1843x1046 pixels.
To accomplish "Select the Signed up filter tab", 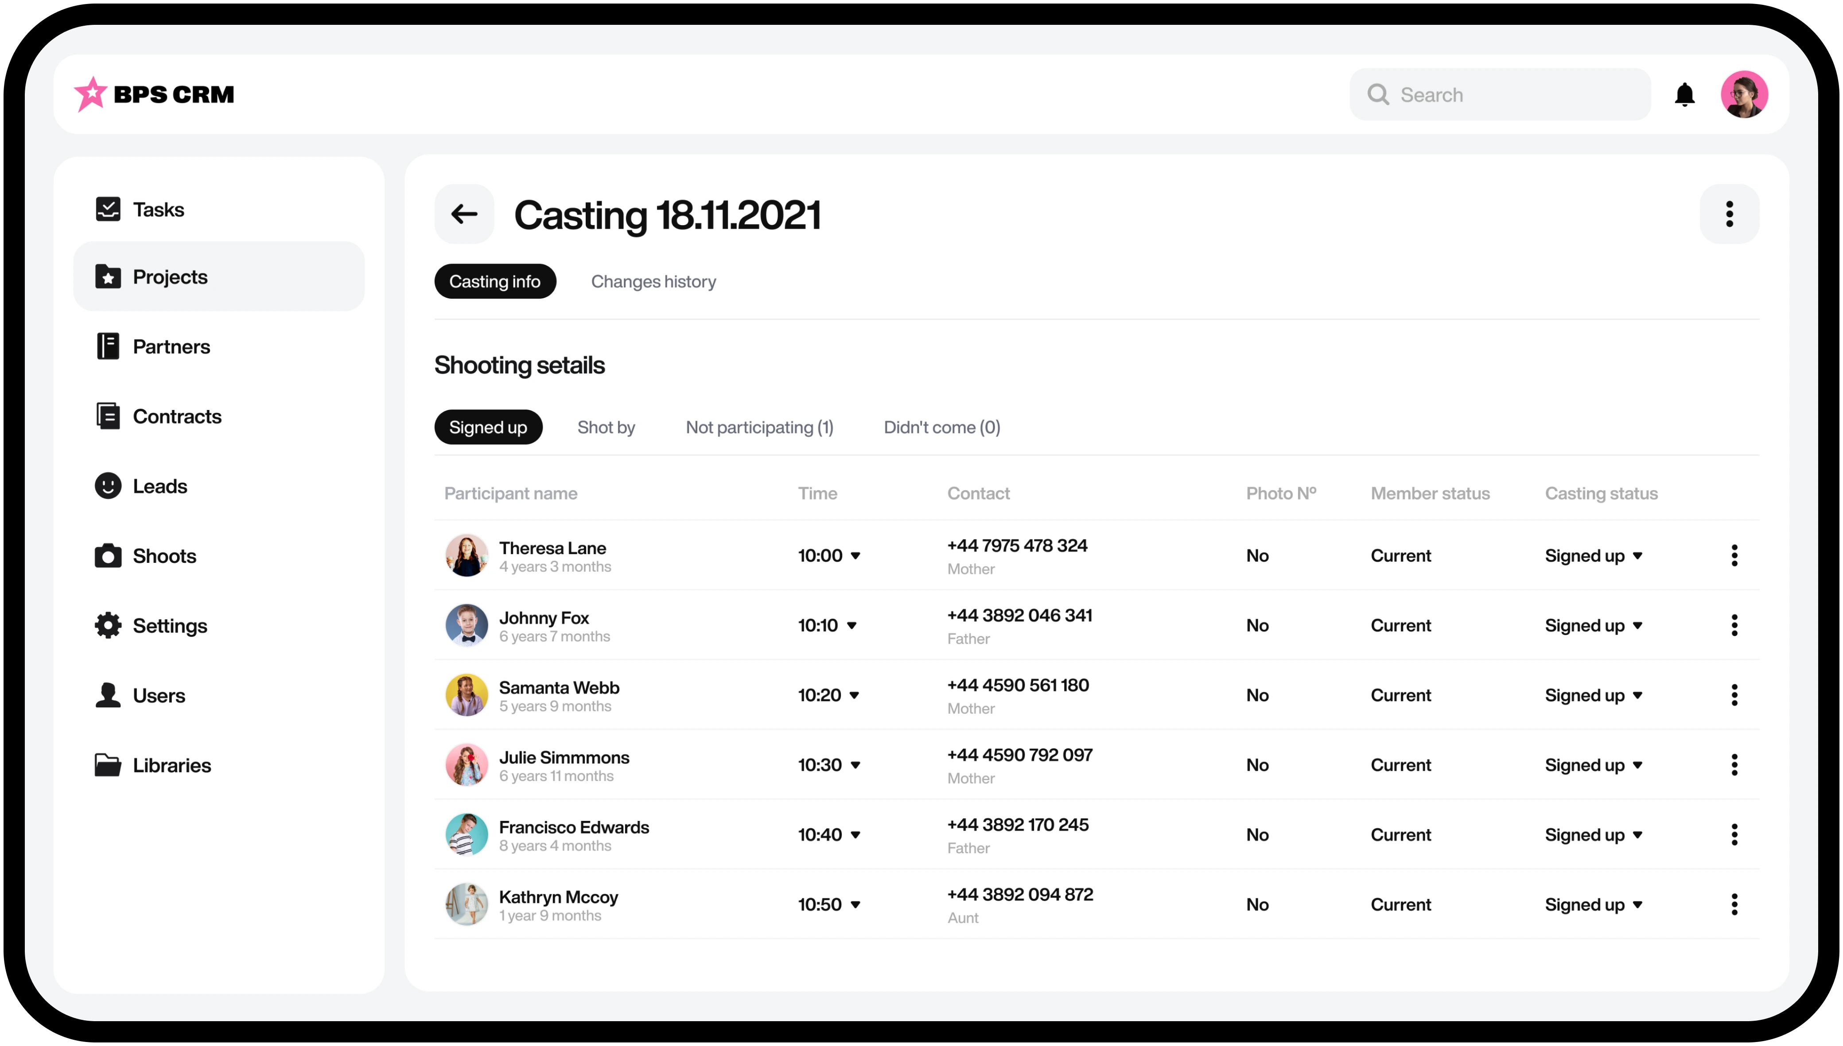I will click(488, 427).
